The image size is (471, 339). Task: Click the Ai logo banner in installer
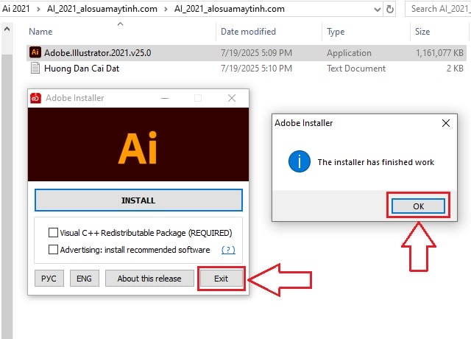tap(138, 144)
